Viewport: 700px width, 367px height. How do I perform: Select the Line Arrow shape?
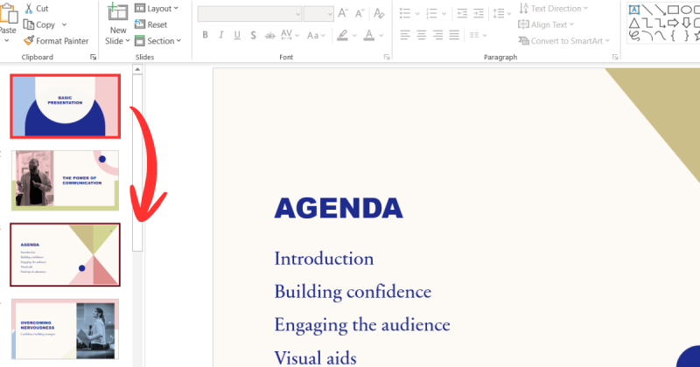pyautogui.click(x=661, y=10)
